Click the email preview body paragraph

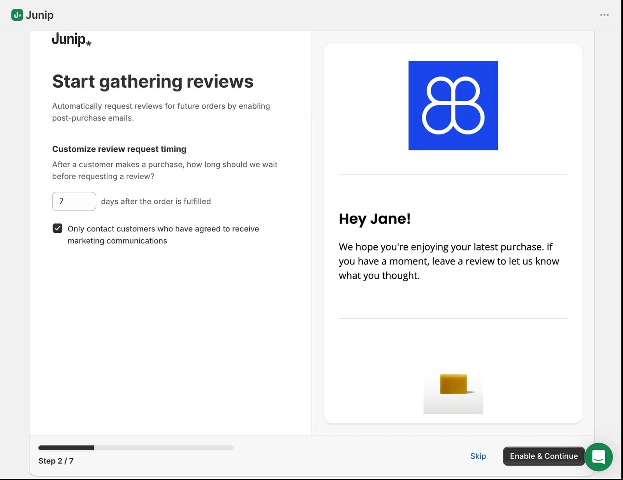point(449,261)
